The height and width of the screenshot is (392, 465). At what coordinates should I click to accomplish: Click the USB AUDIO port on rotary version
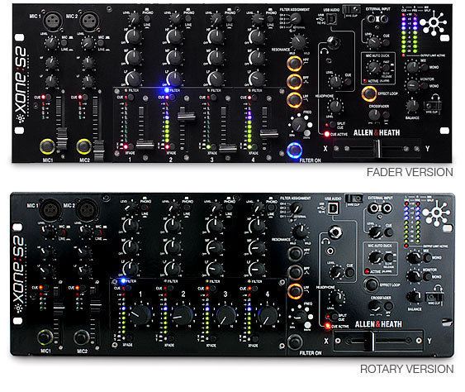pyautogui.click(x=334, y=208)
